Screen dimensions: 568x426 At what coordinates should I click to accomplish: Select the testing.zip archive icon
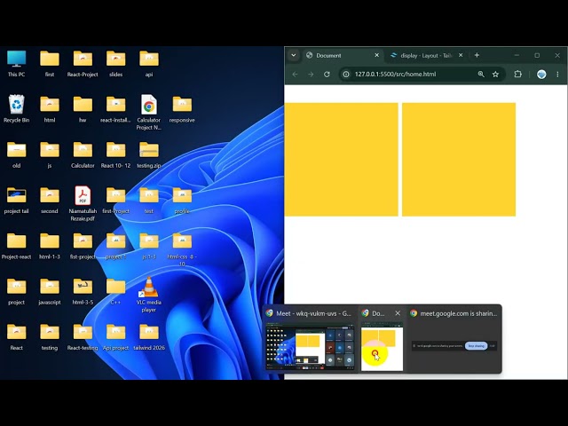[x=149, y=154]
